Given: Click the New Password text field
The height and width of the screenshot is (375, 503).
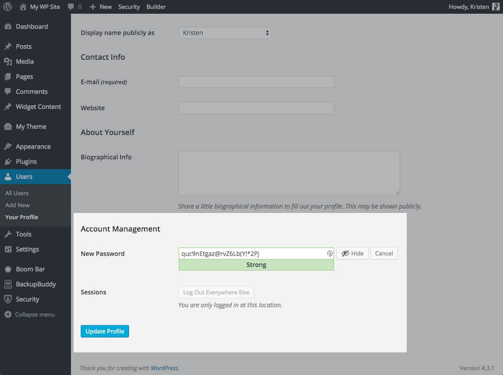Looking at the screenshot, I should point(256,254).
